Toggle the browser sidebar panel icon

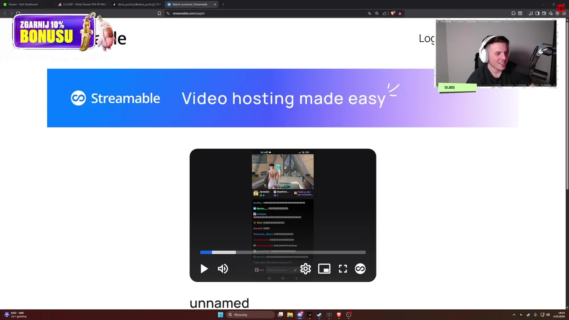click(537, 13)
